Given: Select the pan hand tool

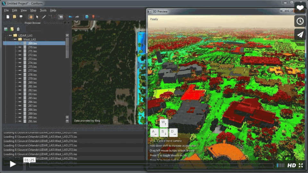Looking at the screenshot, I should (x=31, y=17).
